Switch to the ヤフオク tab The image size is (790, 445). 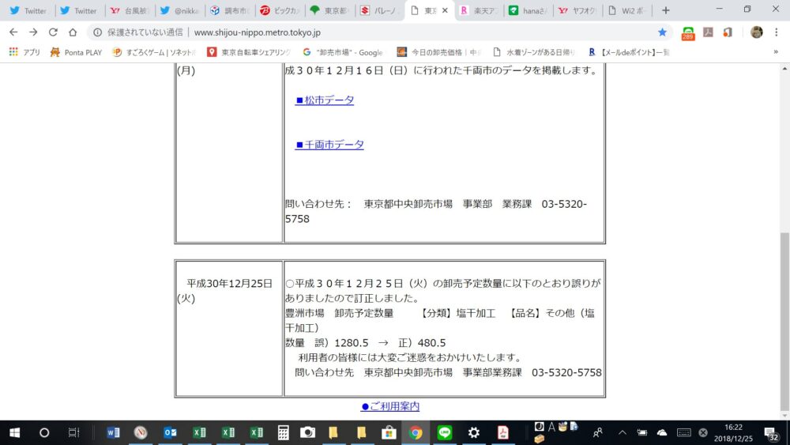coord(575,11)
